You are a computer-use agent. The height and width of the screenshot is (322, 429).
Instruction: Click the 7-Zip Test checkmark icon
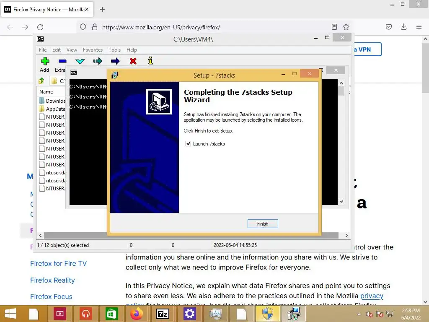click(x=80, y=61)
